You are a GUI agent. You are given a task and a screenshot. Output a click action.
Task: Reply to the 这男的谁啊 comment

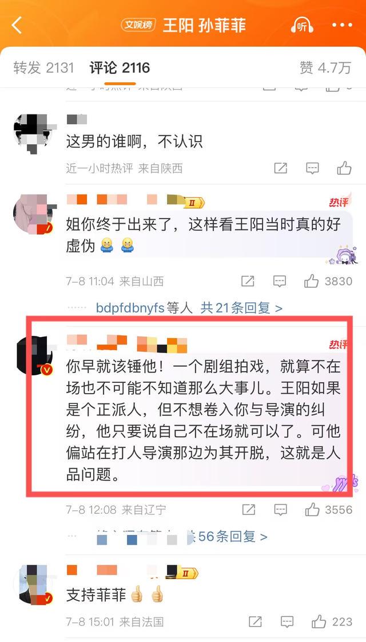tap(312, 168)
